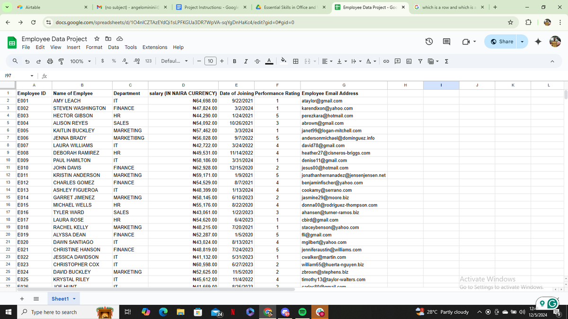
Task: Insert a comment
Action: pyautogui.click(x=398, y=61)
